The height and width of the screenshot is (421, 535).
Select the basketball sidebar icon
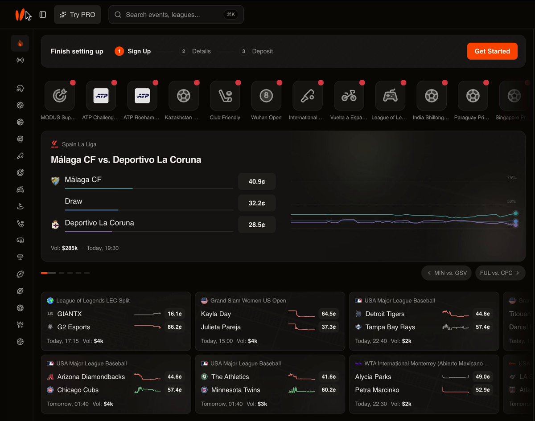(x=20, y=122)
